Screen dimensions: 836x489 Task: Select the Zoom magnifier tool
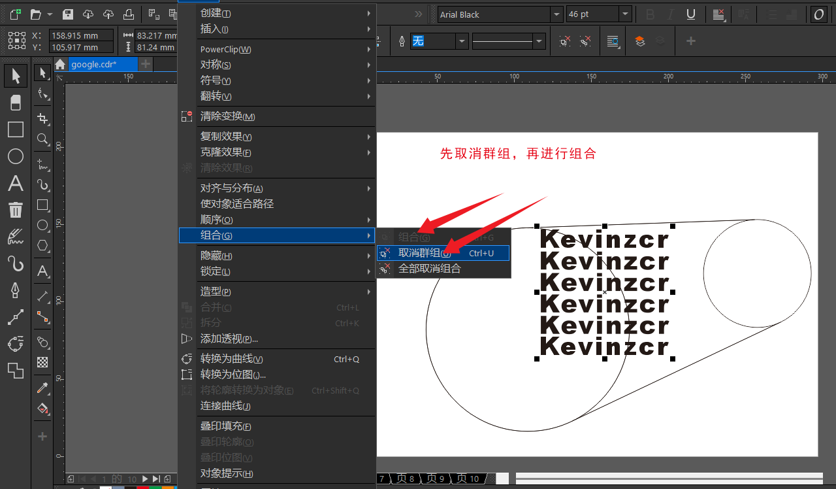[x=42, y=139]
